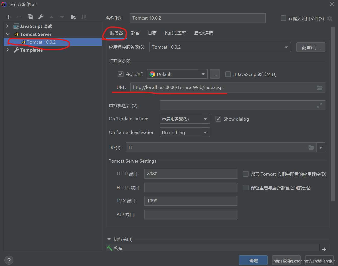Click the HTTP port field
This screenshot has height=266, width=338.
[191, 174]
